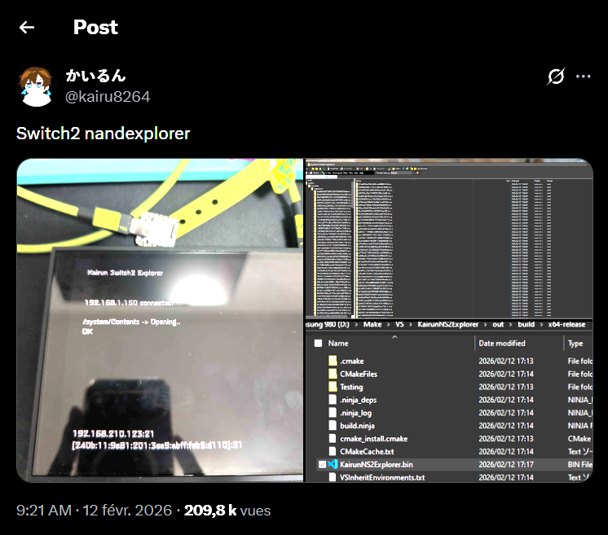The height and width of the screenshot is (535, 608).
Task: Open the VS segment in the breadcrumb path
Action: pyautogui.click(x=399, y=324)
